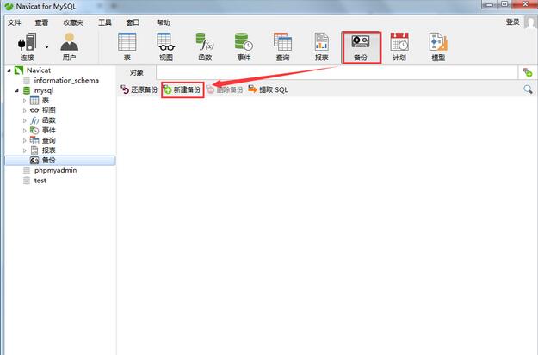
Task: Click the 提取 SQL button
Action: point(268,89)
